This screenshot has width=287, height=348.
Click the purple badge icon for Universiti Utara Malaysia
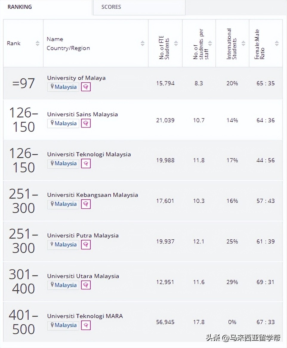[86, 285]
